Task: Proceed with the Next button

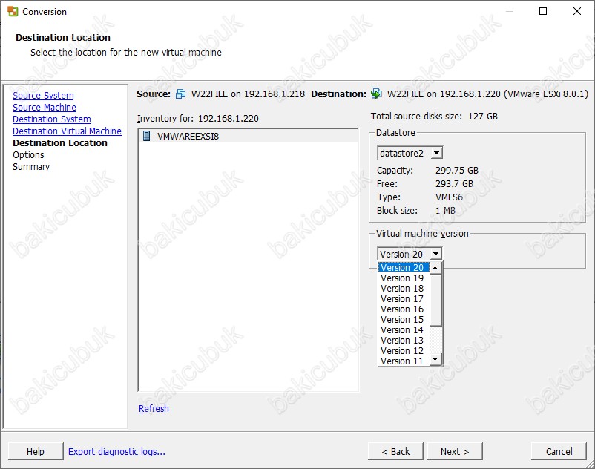Action: click(455, 451)
